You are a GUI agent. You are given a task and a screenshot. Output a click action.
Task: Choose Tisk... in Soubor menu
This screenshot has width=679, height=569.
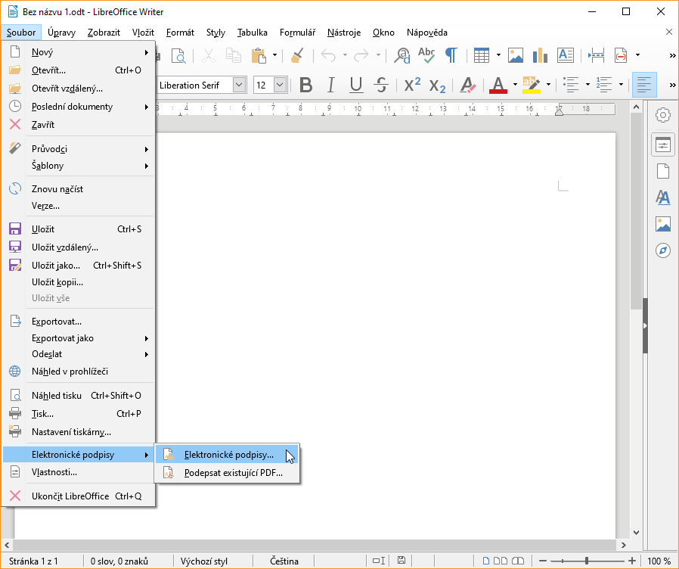point(79,414)
